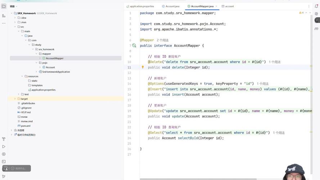The height and width of the screenshot is (180, 320).
Task: Switch to the Account.java tab
Action: tap(172, 6)
